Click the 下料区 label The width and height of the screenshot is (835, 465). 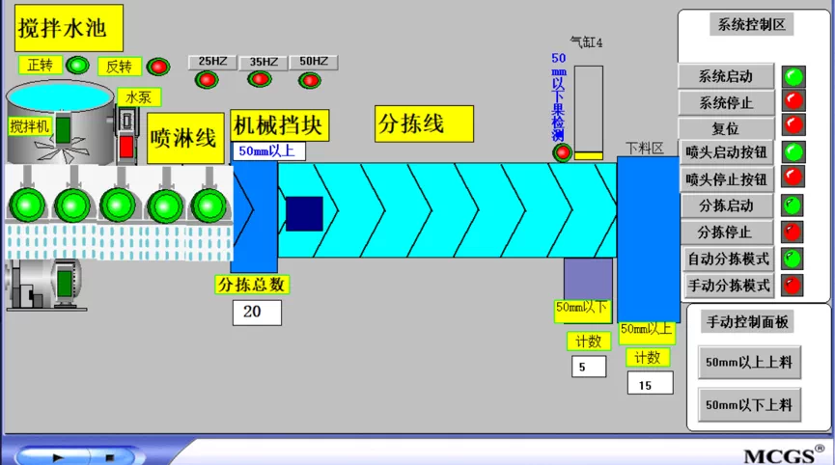(x=645, y=149)
